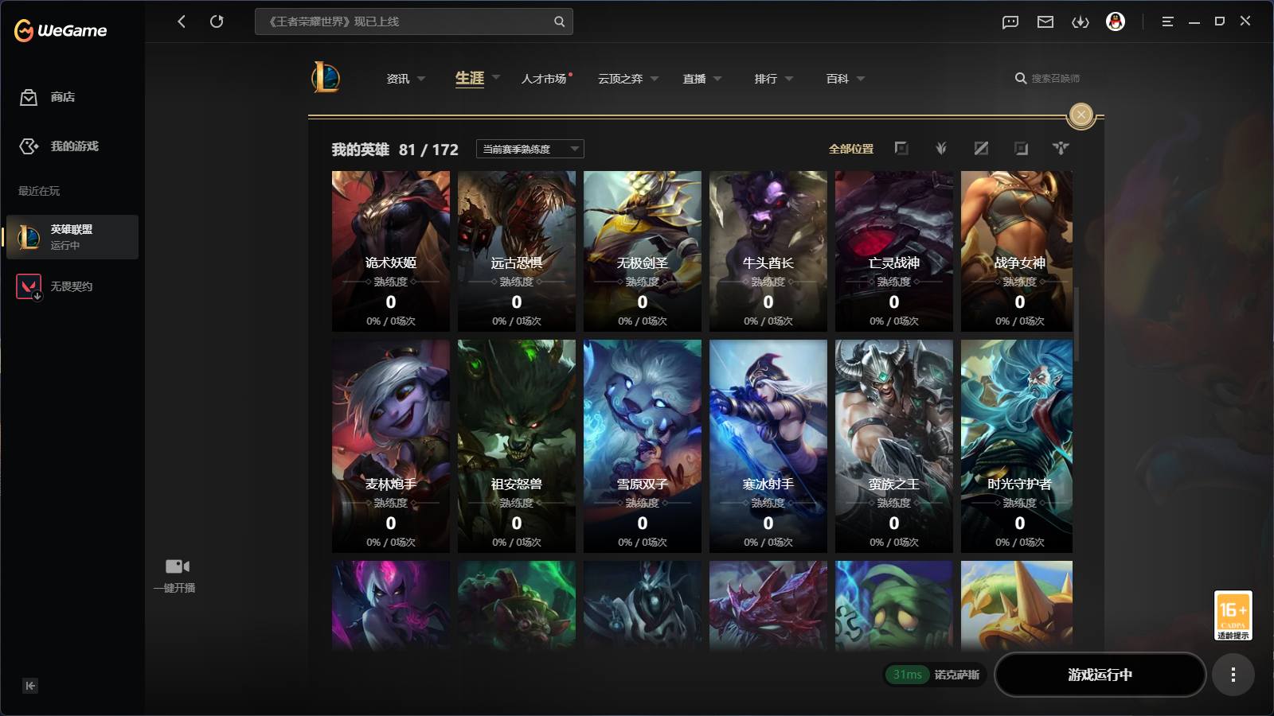The width and height of the screenshot is (1274, 716).
Task: Open the 亡灵战神 hero card
Action: coord(894,251)
